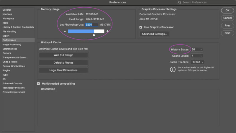This screenshot has width=236, height=133.
Task: Open the Units & Rulers category
Action: [10, 62]
